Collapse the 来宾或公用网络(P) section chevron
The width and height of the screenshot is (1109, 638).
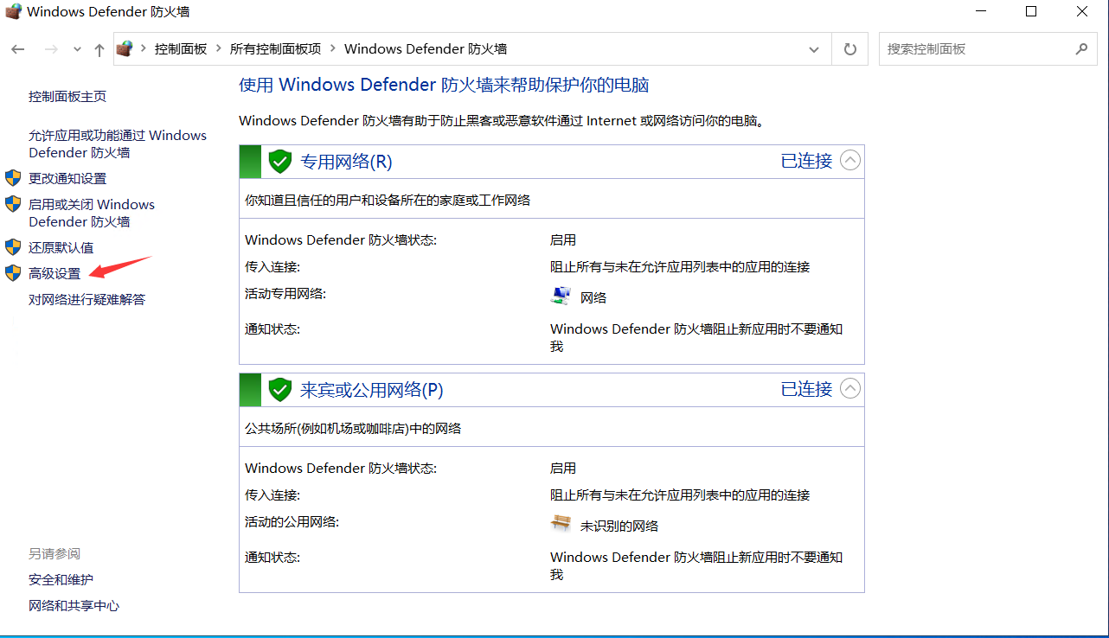coord(850,389)
